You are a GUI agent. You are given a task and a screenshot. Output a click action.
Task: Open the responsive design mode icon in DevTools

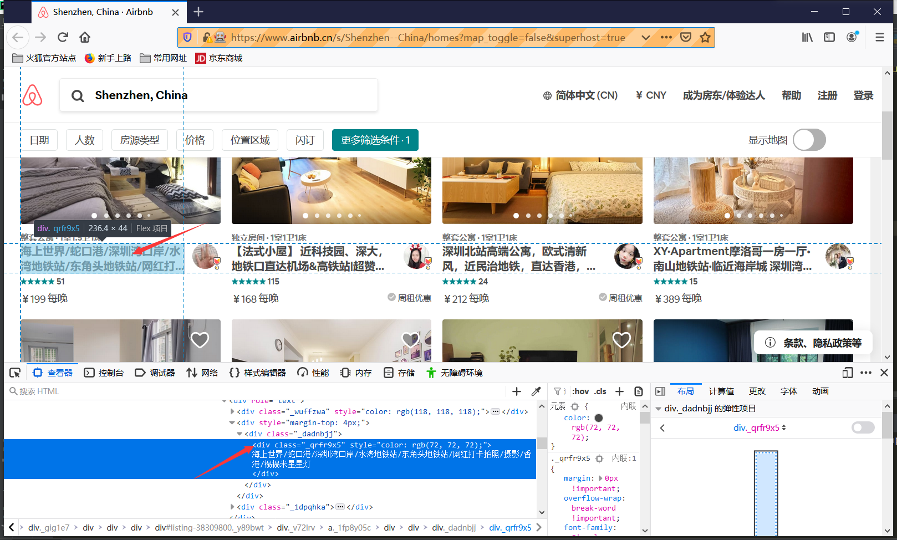pos(848,373)
